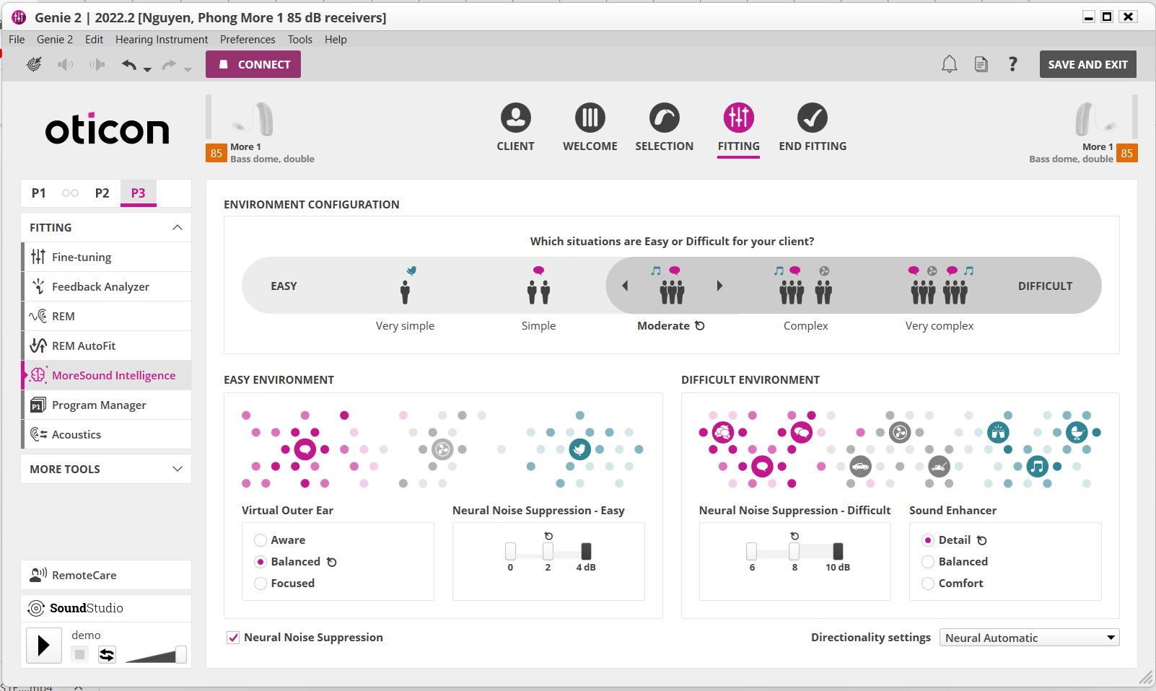Play the SoundStudio demo sound
This screenshot has height=691, width=1156.
tap(44, 646)
